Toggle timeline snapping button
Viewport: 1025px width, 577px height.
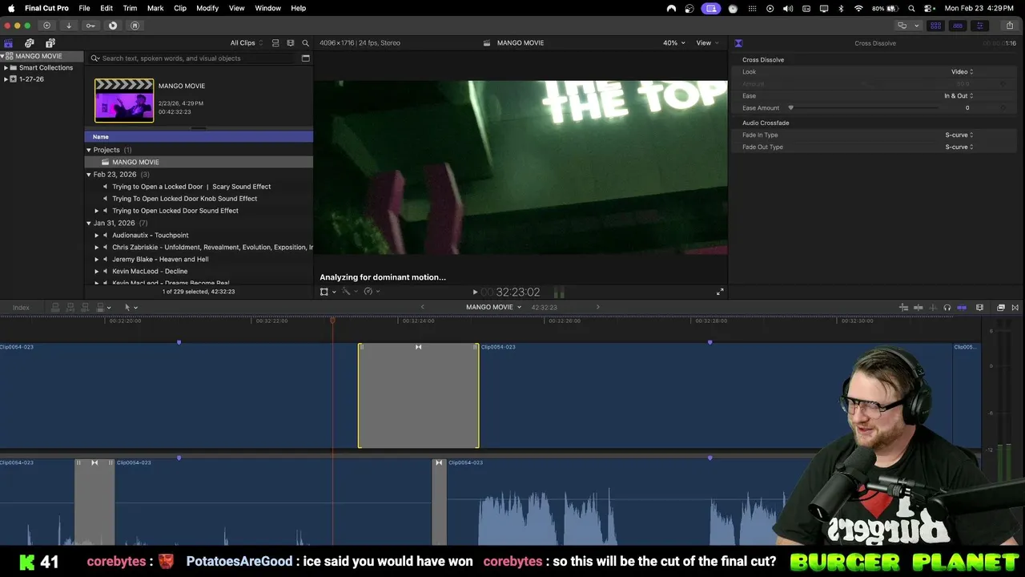point(962,308)
